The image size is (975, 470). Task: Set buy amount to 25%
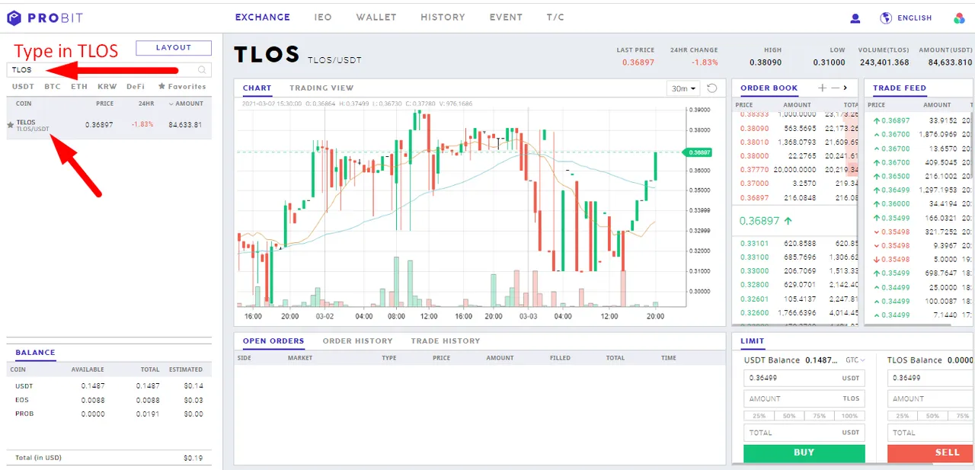coord(759,416)
